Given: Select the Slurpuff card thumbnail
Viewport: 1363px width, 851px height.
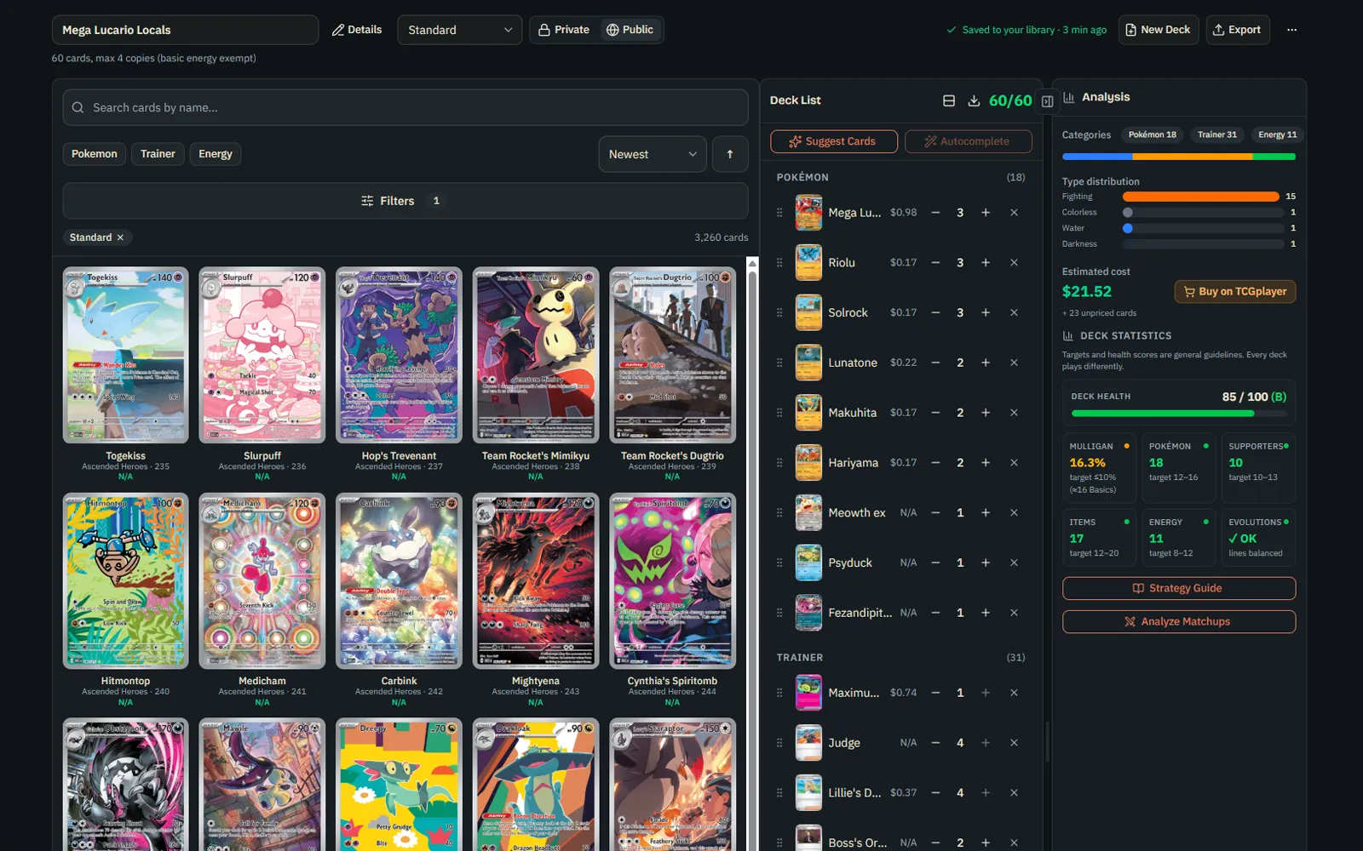Looking at the screenshot, I should (x=262, y=356).
